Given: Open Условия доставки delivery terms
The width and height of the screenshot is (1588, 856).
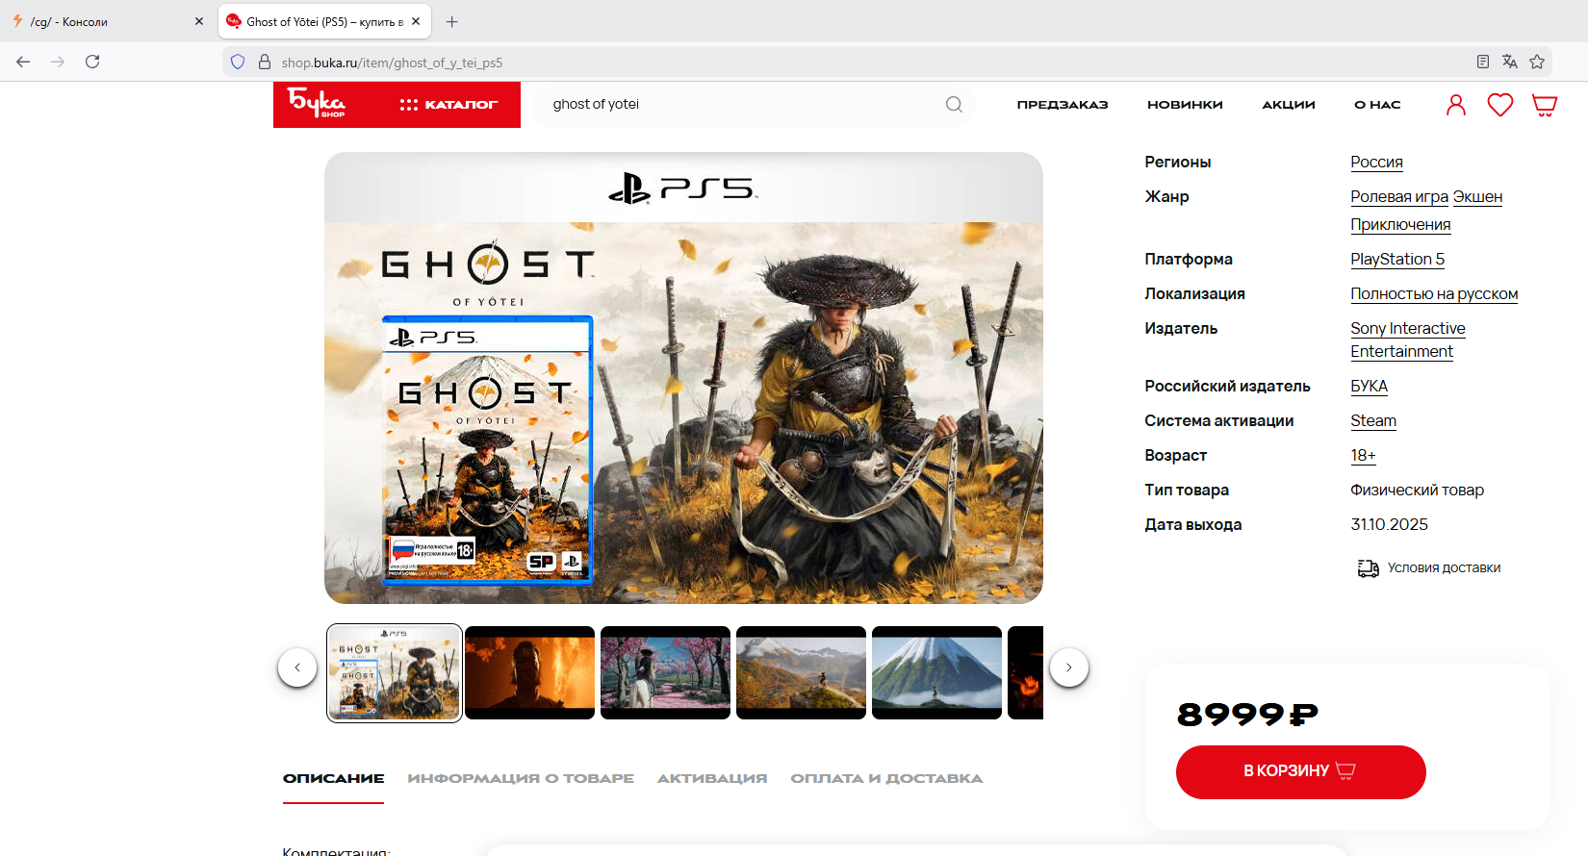Looking at the screenshot, I should tap(1444, 567).
